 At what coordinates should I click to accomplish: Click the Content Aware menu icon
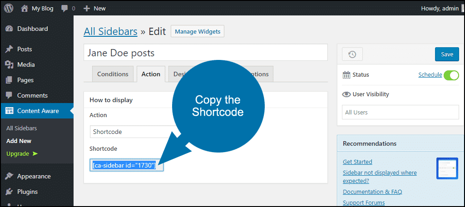point(9,111)
